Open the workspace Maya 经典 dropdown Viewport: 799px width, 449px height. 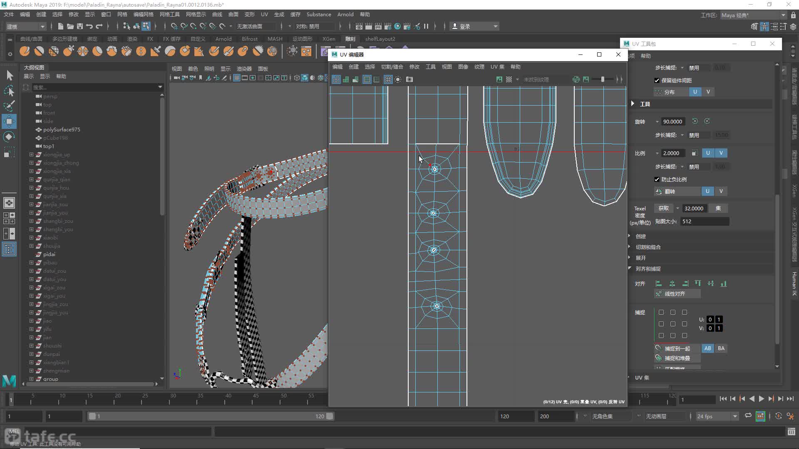pyautogui.click(x=753, y=15)
